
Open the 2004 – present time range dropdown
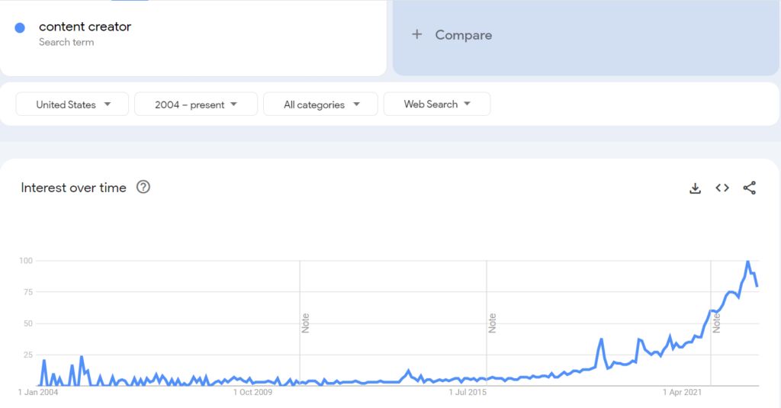point(196,104)
